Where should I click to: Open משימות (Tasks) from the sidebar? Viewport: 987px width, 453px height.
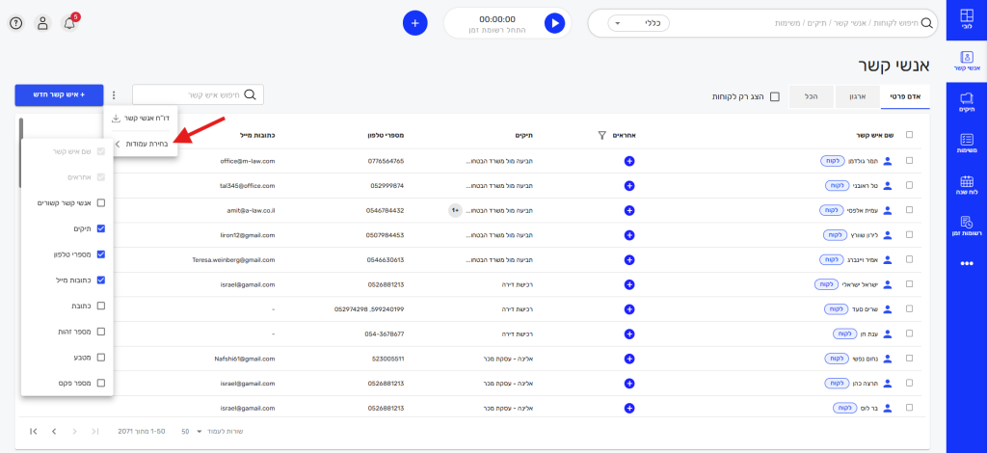coord(967,144)
